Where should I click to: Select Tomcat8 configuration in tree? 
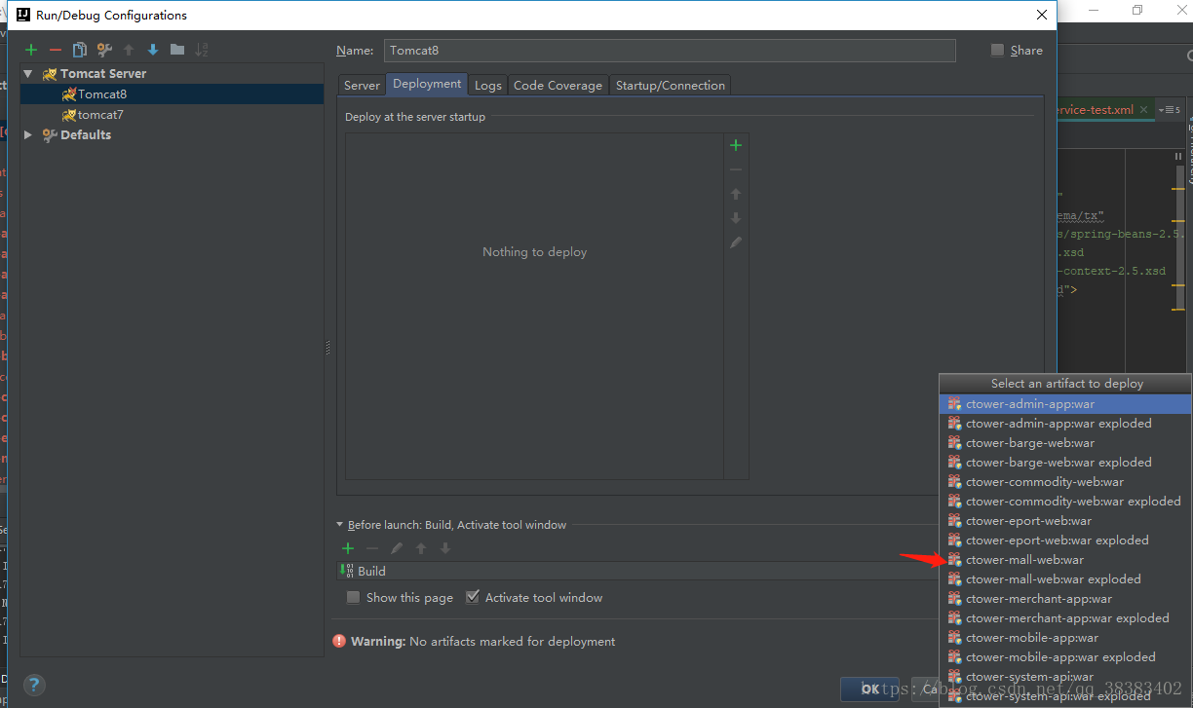point(173,93)
